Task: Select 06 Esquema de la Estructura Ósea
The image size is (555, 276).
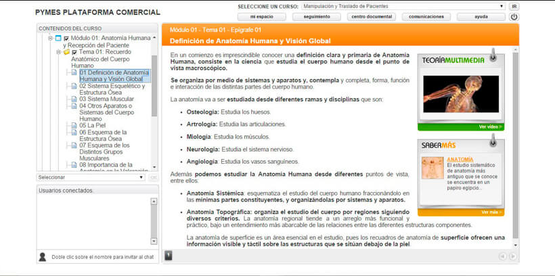Action: tap(103, 135)
